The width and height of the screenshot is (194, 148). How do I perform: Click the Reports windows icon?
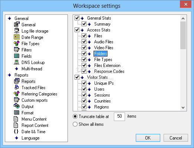pos(17,81)
